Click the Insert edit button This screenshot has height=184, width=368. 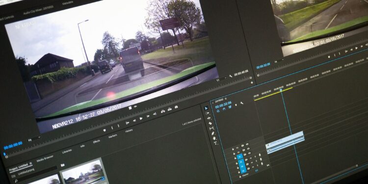(x=163, y=111)
